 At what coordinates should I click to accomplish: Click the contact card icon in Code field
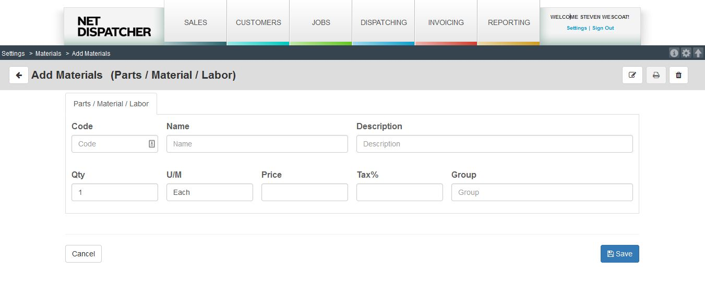point(152,144)
